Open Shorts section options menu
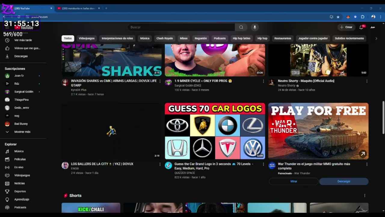385x217 pixels. [x=365, y=196]
